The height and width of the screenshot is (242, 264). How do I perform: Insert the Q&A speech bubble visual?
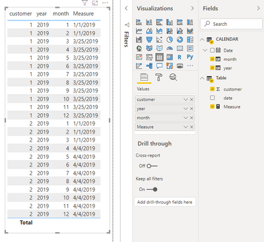pos(159,65)
